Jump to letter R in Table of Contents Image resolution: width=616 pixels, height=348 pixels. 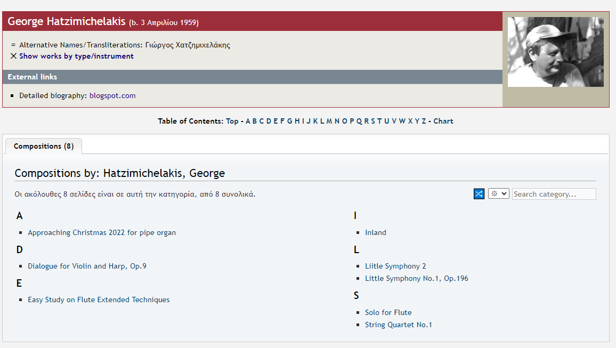[367, 121]
